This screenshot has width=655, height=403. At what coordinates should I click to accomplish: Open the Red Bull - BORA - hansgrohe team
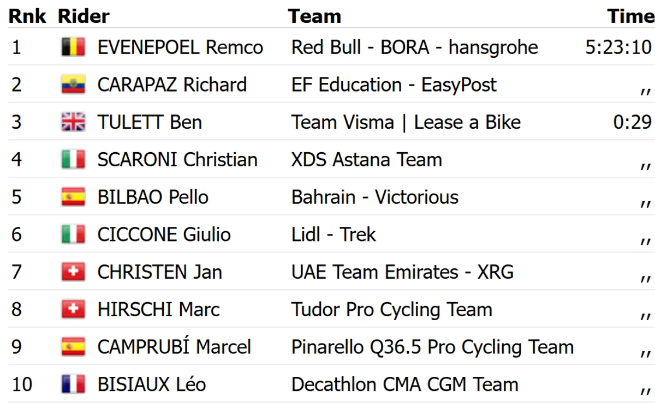415,47
